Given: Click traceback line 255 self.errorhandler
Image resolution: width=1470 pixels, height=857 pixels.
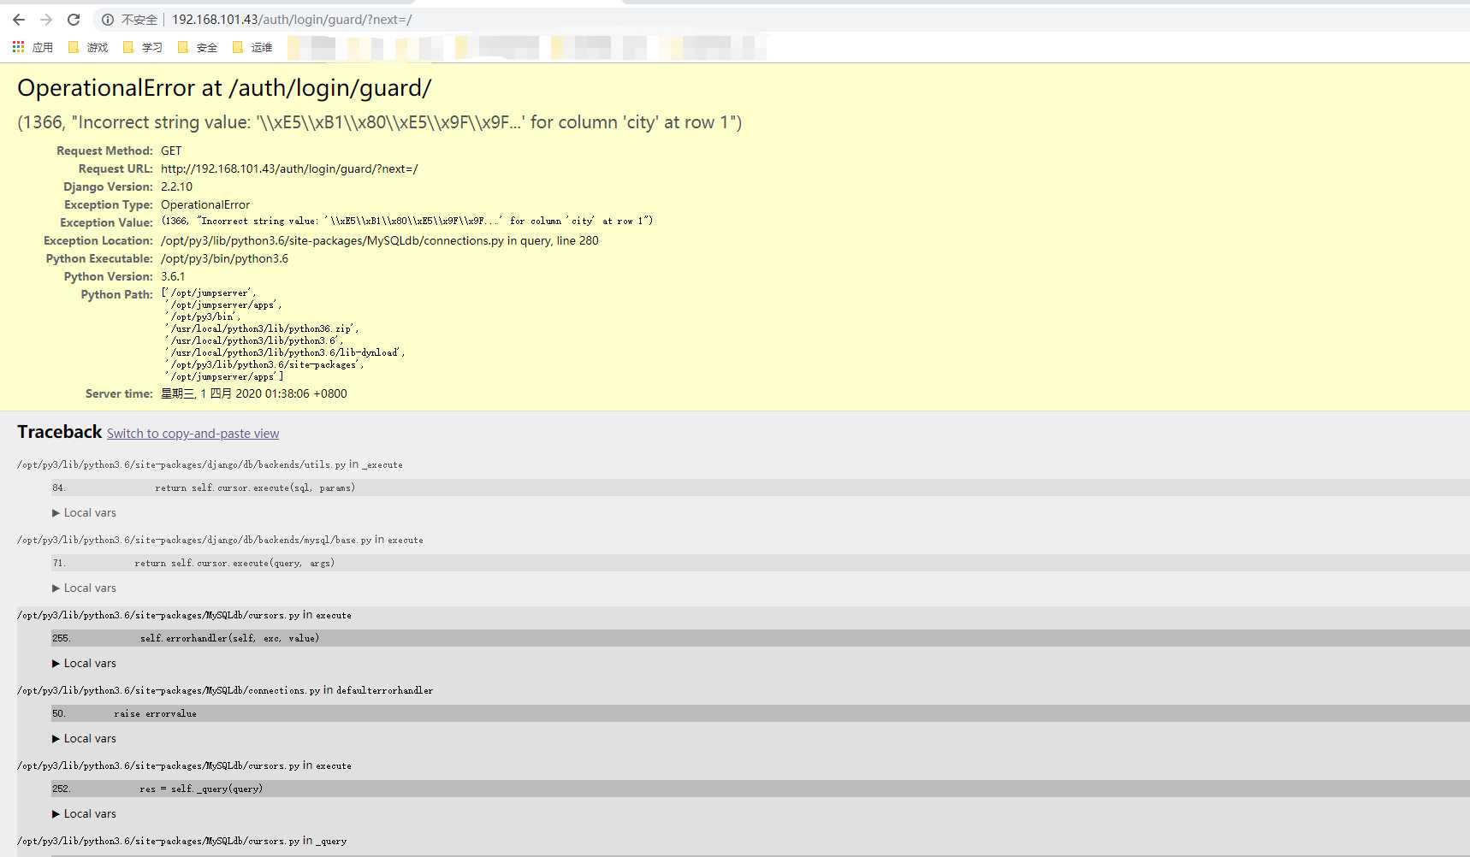Looking at the screenshot, I should (x=760, y=638).
